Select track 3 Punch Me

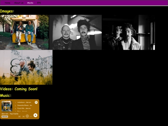point(24,108)
